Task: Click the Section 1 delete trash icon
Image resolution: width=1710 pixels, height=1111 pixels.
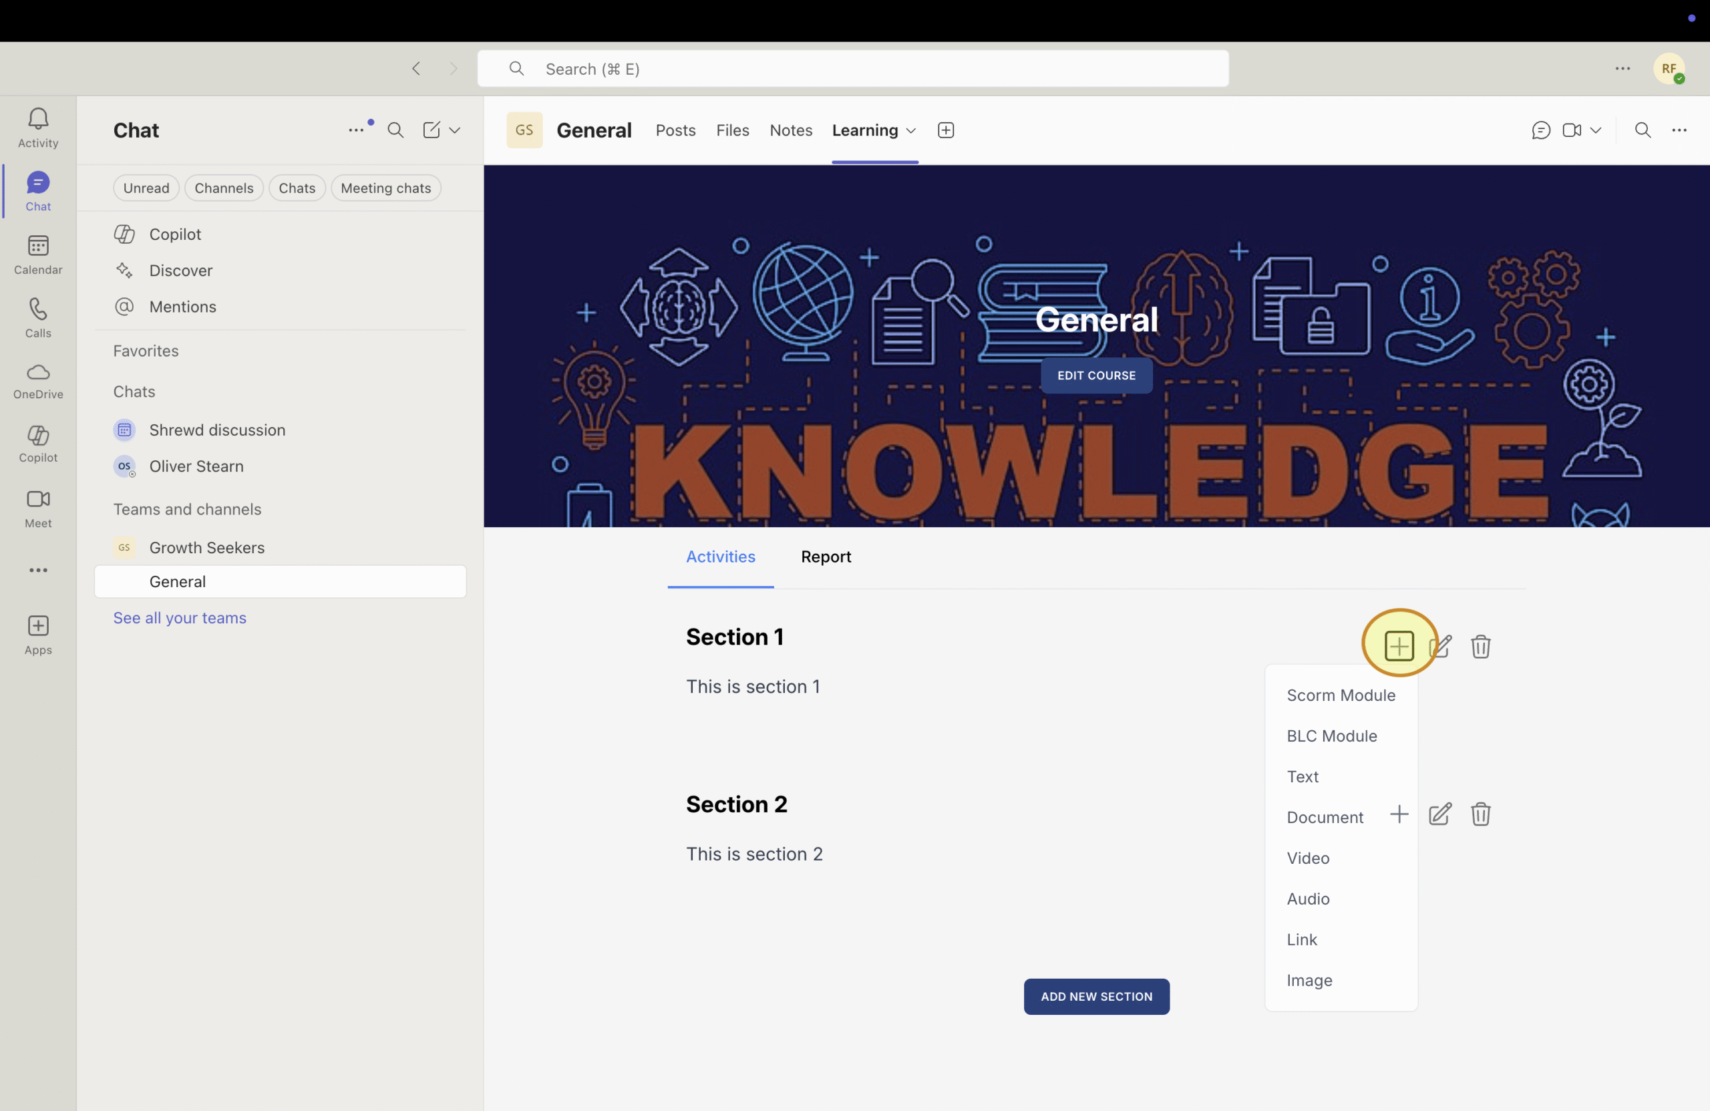Action: point(1480,646)
